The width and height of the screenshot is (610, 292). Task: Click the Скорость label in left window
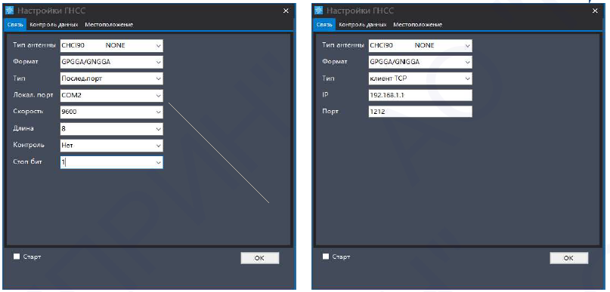28,112
